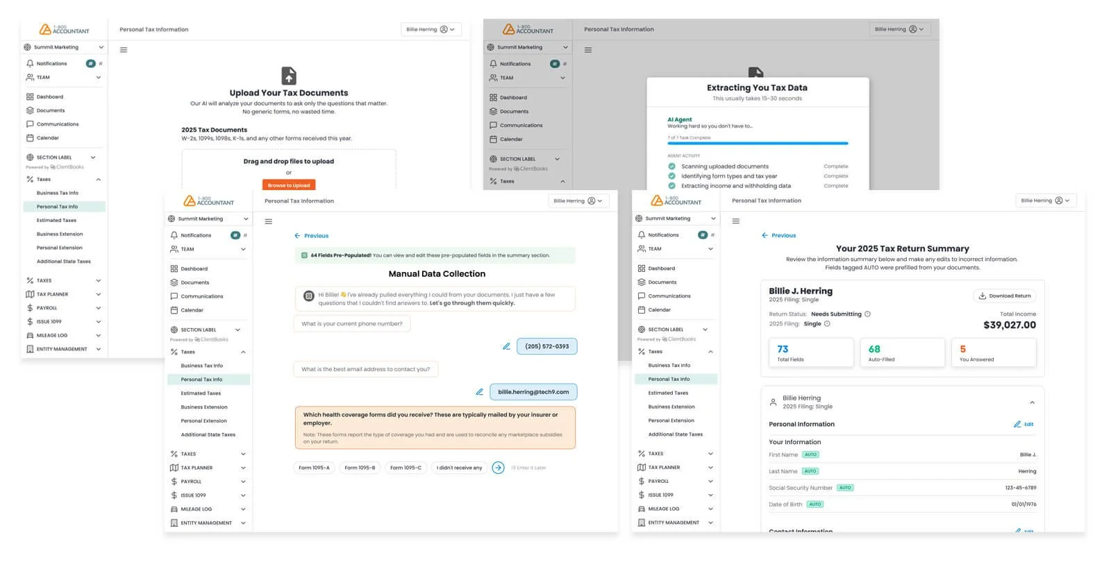Click the Documents stack icon in the Upload window sidebar

(x=30, y=110)
